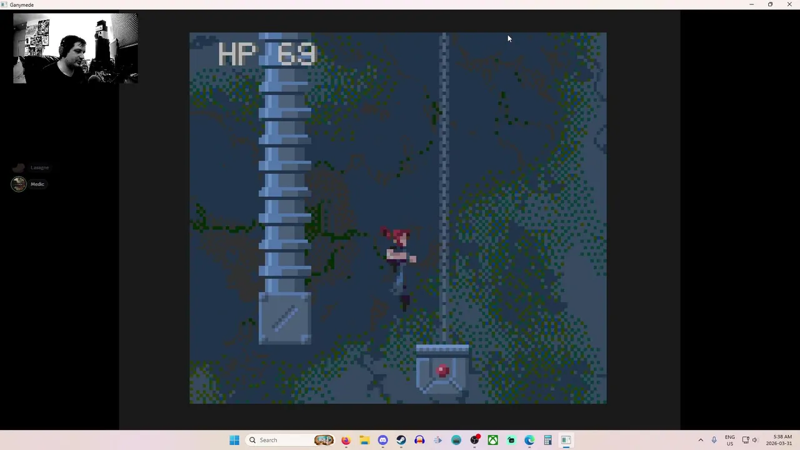Open network status tray icon
The image size is (800, 450).
coord(745,440)
